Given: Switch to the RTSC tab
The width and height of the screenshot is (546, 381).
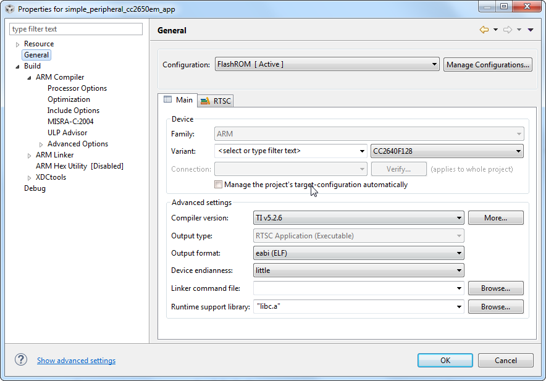Looking at the screenshot, I should pos(216,101).
